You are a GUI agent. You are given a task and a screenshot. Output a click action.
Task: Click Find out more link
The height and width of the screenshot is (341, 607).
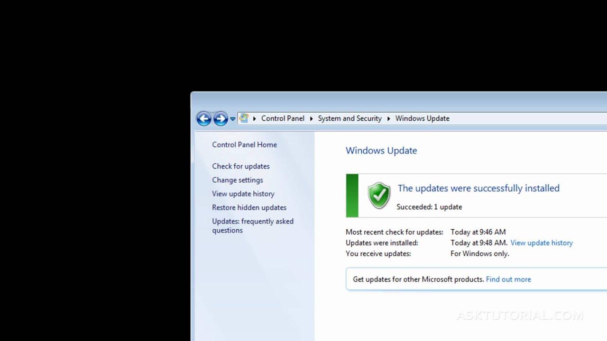pyautogui.click(x=508, y=279)
